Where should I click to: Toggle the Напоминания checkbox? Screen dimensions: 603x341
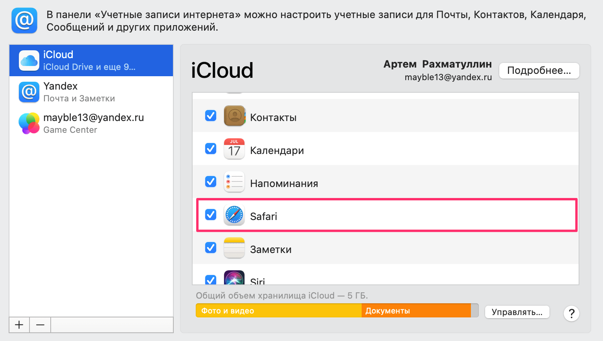[x=211, y=181]
